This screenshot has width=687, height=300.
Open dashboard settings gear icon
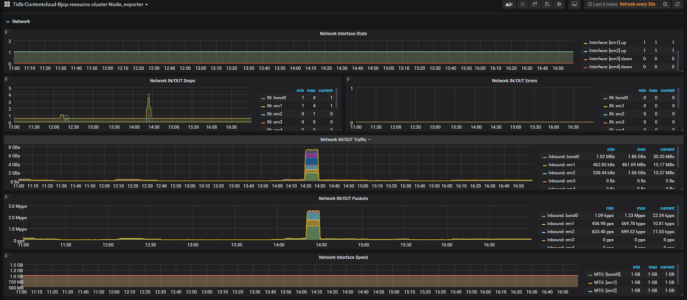coord(559,4)
